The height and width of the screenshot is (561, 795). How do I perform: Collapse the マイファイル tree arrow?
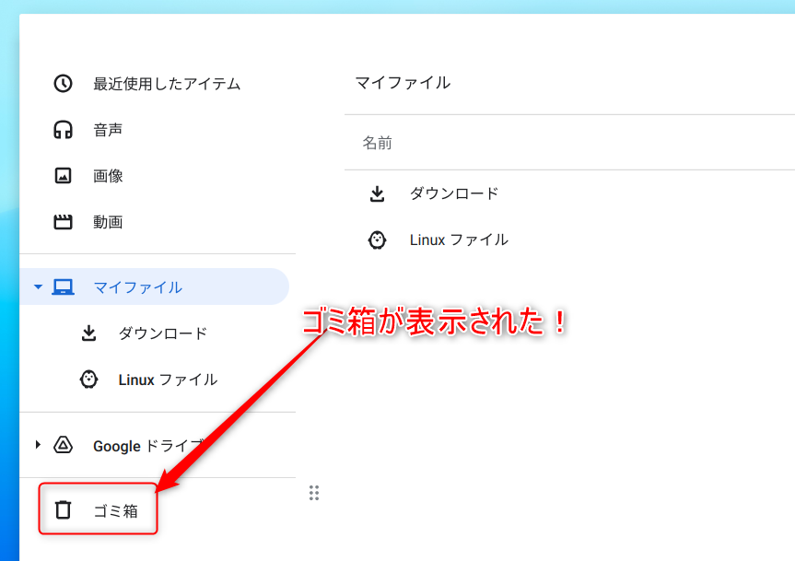click(x=38, y=286)
